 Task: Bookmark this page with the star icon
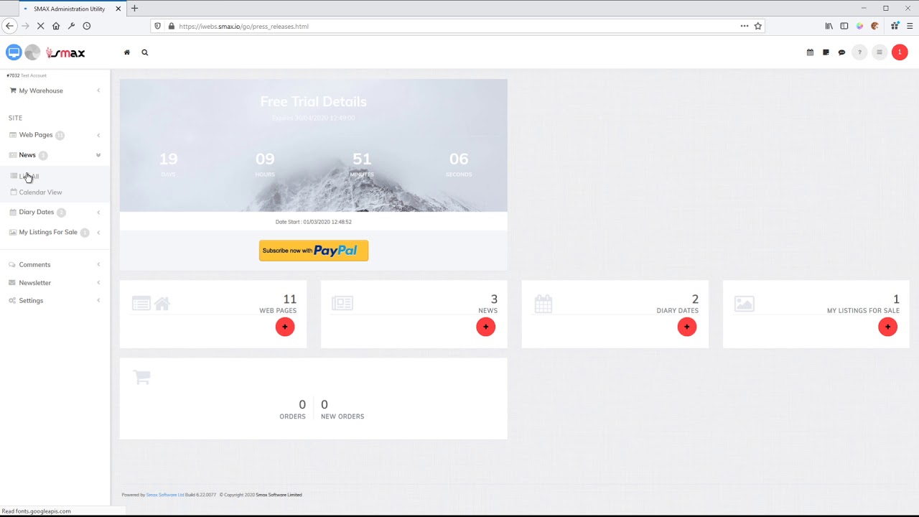click(x=757, y=26)
